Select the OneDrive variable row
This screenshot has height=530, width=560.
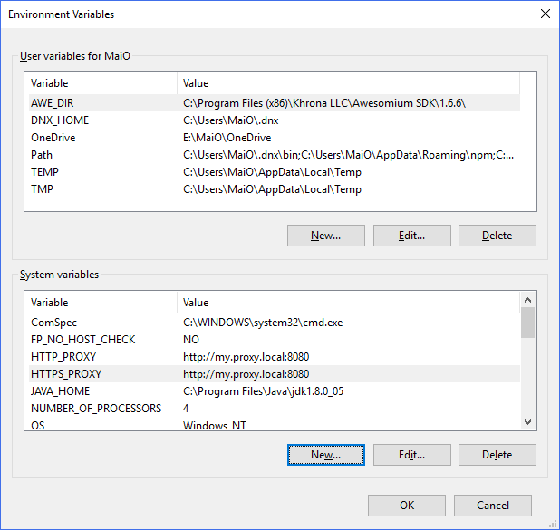275,138
